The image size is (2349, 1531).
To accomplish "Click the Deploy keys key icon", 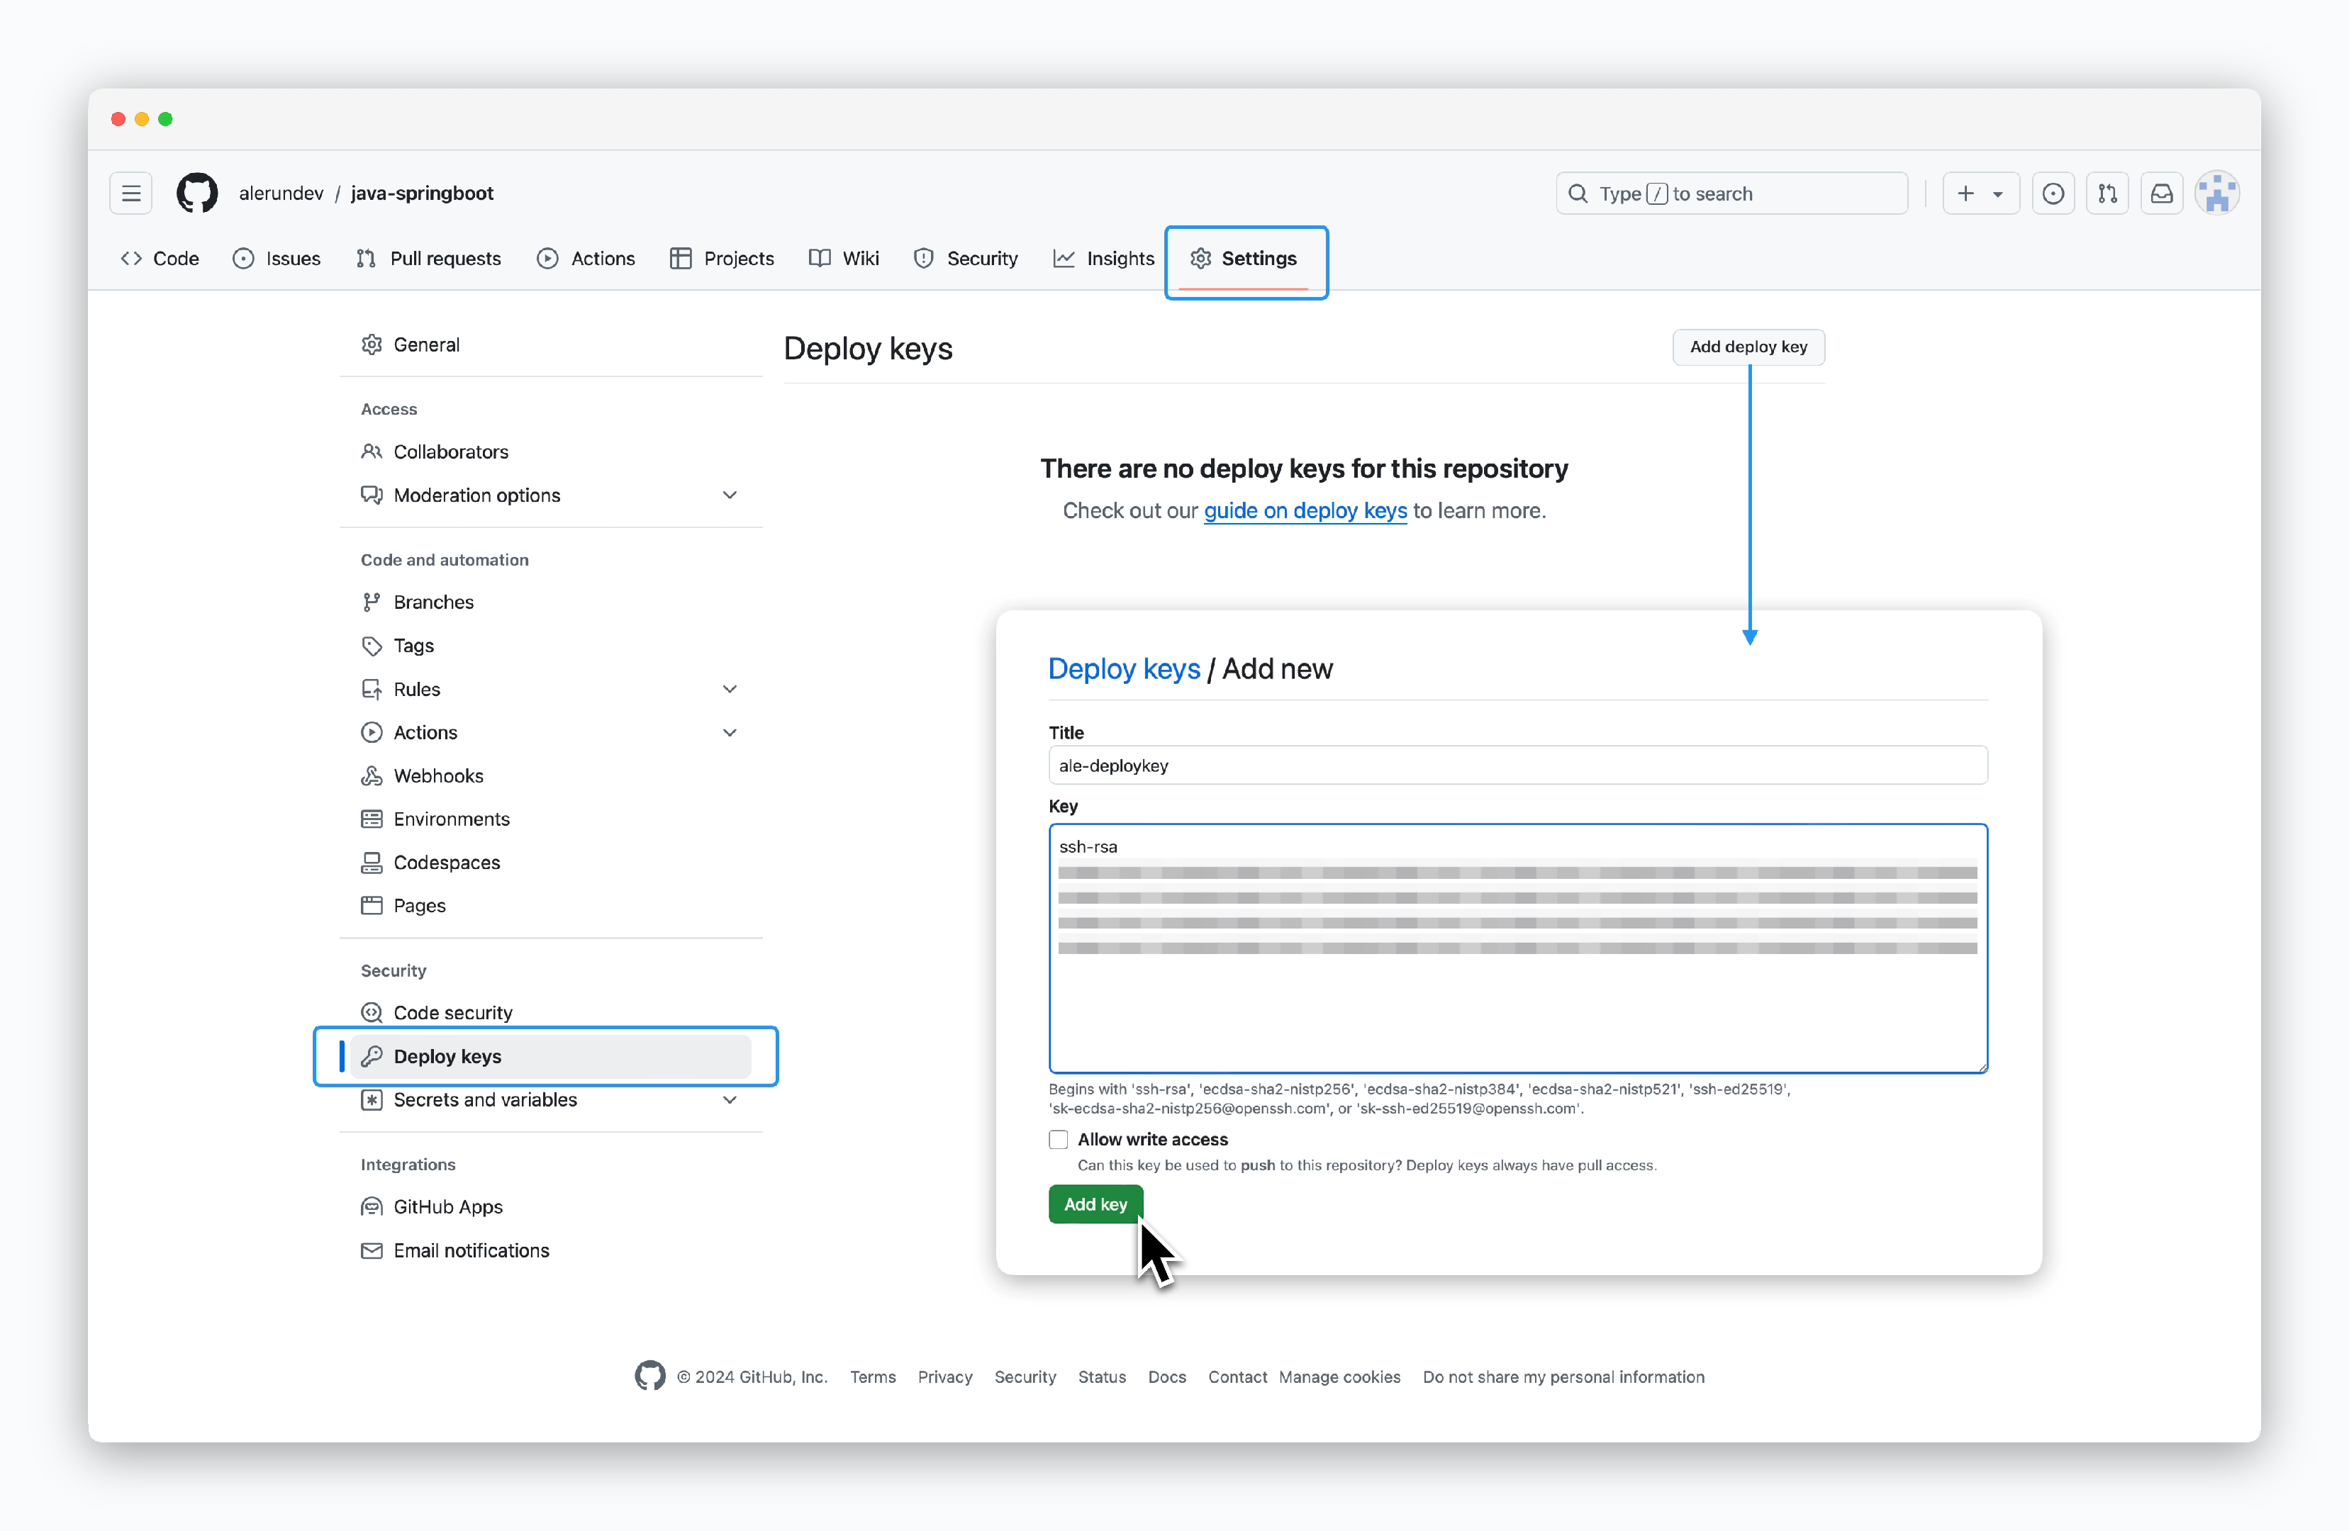I will [371, 1057].
